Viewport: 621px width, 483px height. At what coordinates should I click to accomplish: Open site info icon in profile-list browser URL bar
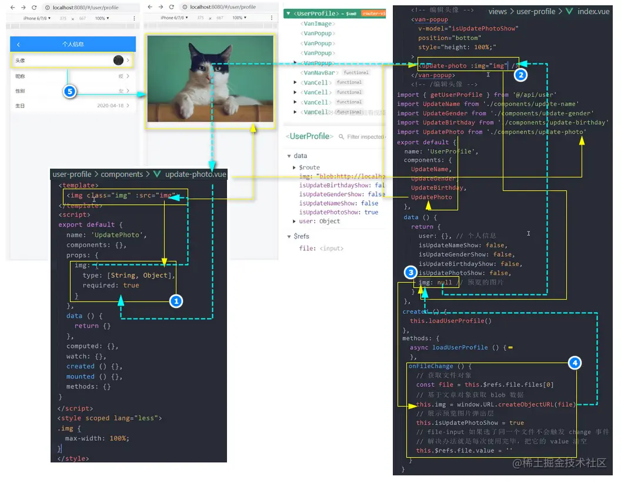point(48,8)
